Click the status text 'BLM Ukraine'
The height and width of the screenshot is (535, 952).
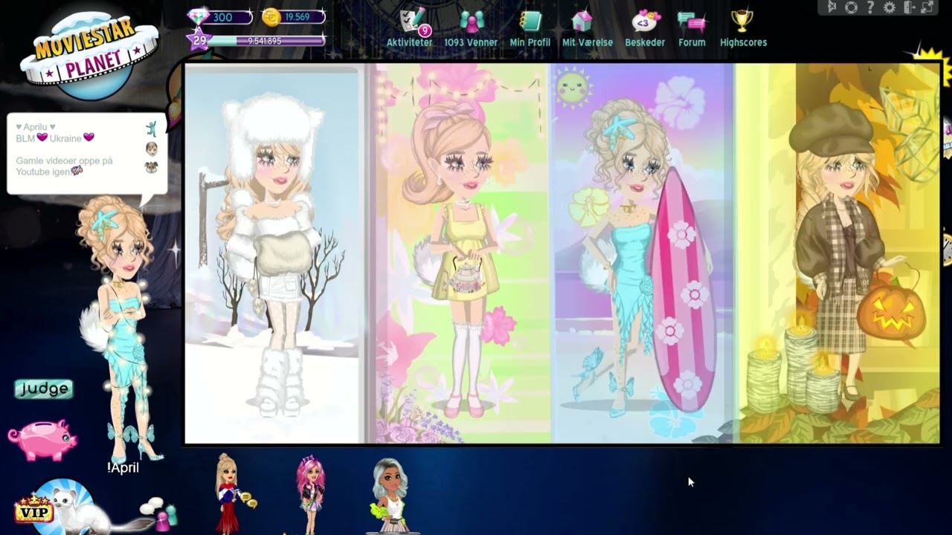coord(55,138)
